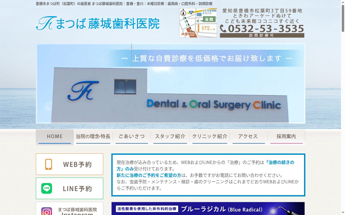Click the header text 歯周病・口腔外科・訪問診療

point(190,4)
